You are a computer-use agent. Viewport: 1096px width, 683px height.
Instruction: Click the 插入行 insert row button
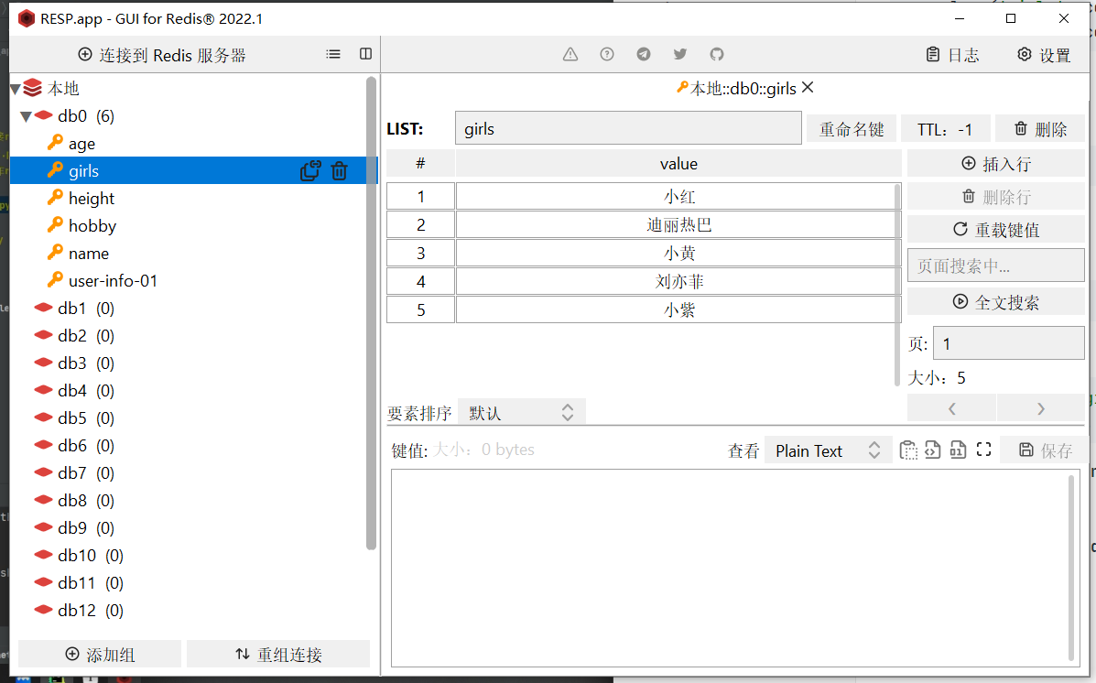tap(996, 164)
